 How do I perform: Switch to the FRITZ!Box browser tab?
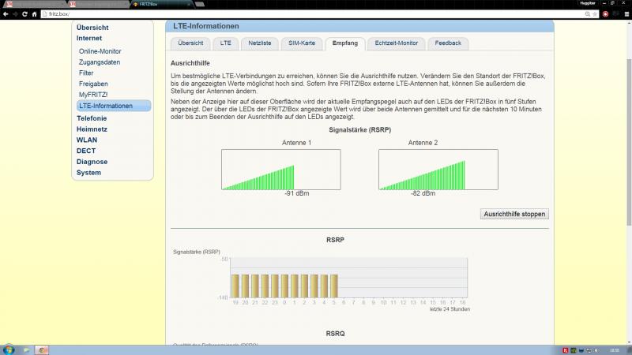tap(161, 4)
